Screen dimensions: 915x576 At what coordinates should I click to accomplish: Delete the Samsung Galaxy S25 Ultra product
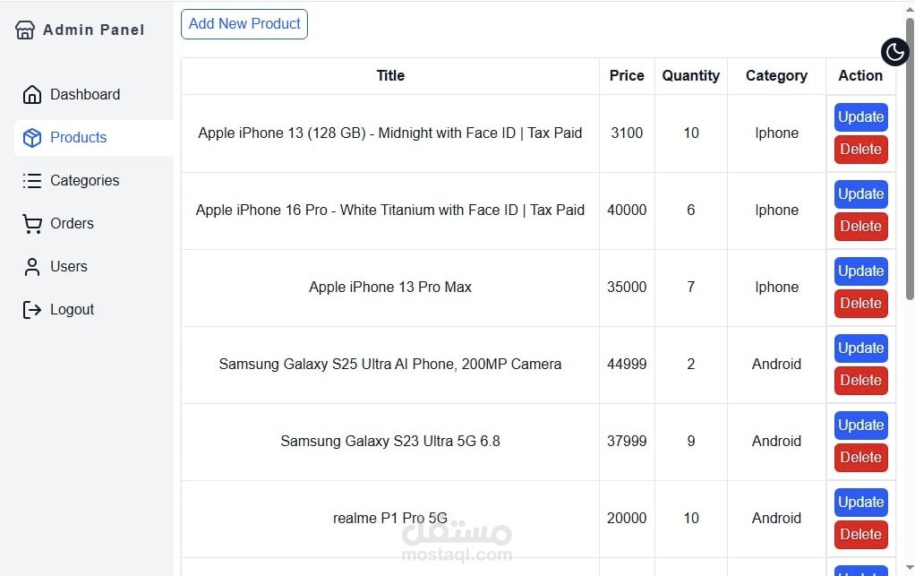tap(860, 381)
